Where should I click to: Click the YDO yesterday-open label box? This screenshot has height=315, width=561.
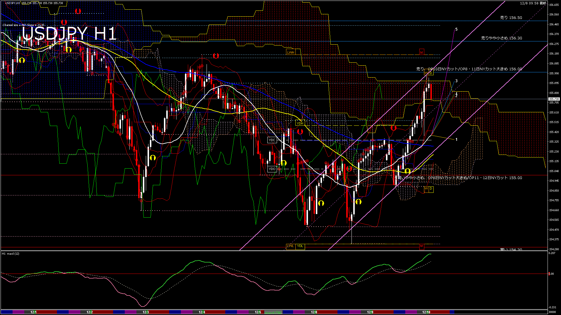pyautogui.click(x=272, y=169)
